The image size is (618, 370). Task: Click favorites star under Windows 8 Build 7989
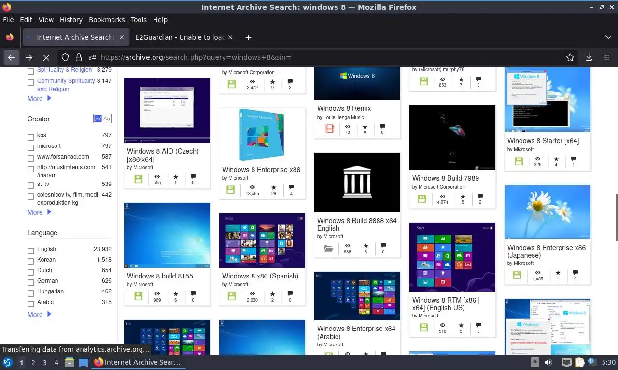click(x=463, y=197)
